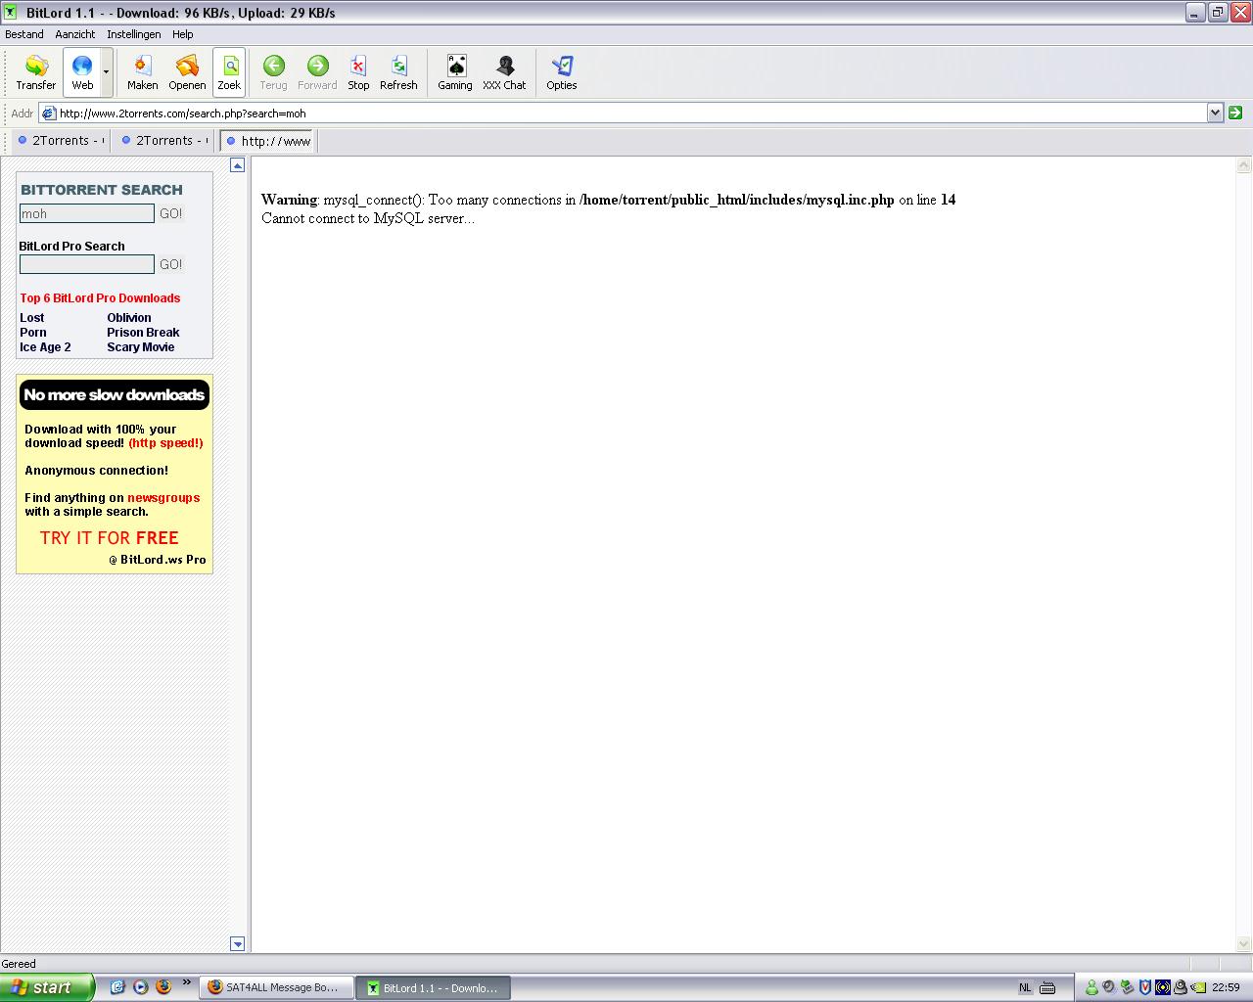
Task: Expand the address bar URL dropdown
Action: coord(1215,113)
